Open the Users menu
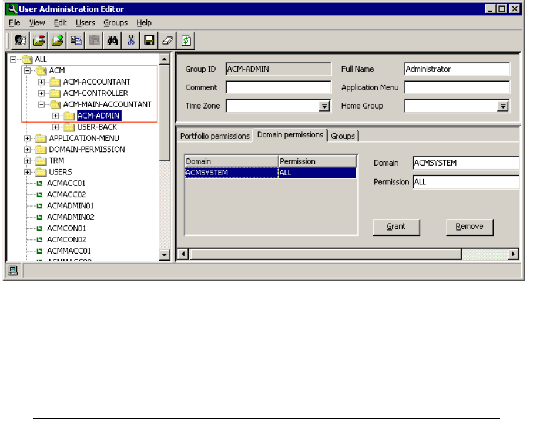533x422 pixels. pos(85,23)
